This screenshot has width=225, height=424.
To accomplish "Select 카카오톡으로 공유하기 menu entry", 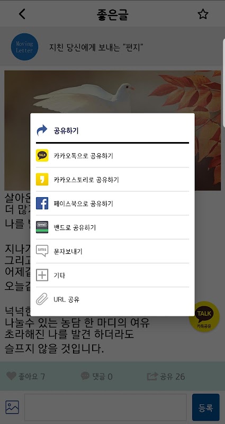I will point(112,155).
